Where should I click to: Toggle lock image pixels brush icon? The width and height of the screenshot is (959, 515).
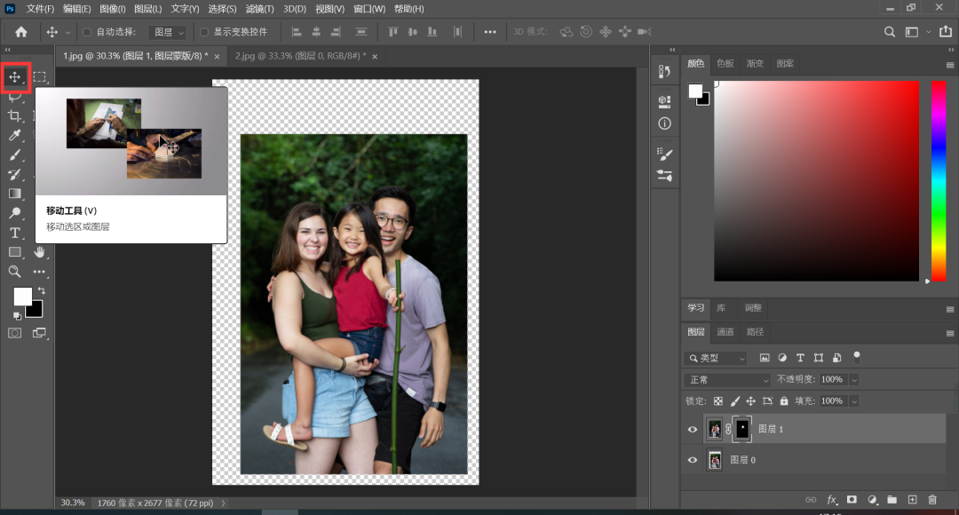734,401
